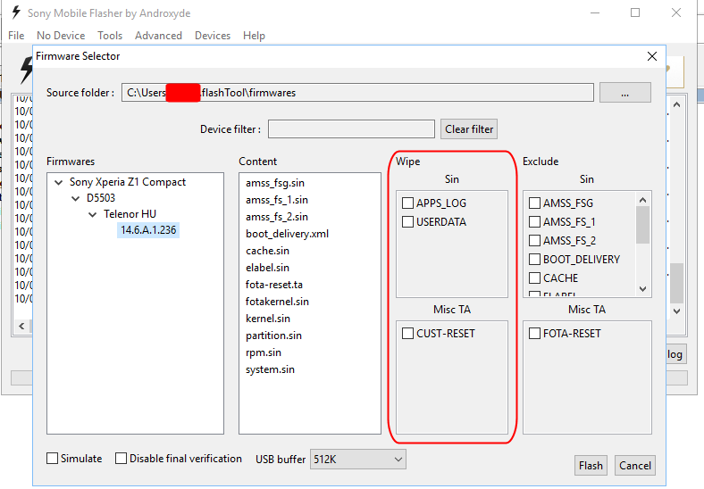Collapse the Telenor HU tree node

93,214
